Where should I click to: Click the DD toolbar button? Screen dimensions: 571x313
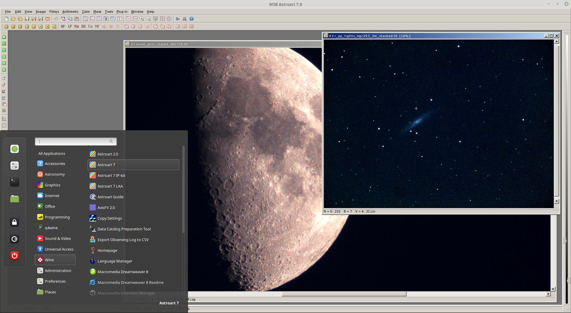click(x=83, y=26)
